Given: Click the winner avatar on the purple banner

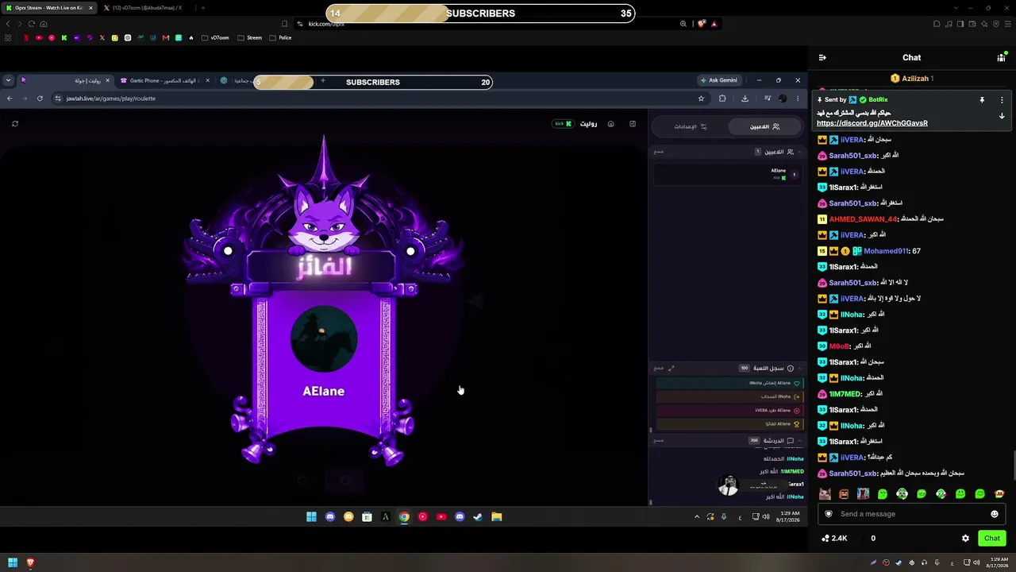Looking at the screenshot, I should pos(324,339).
